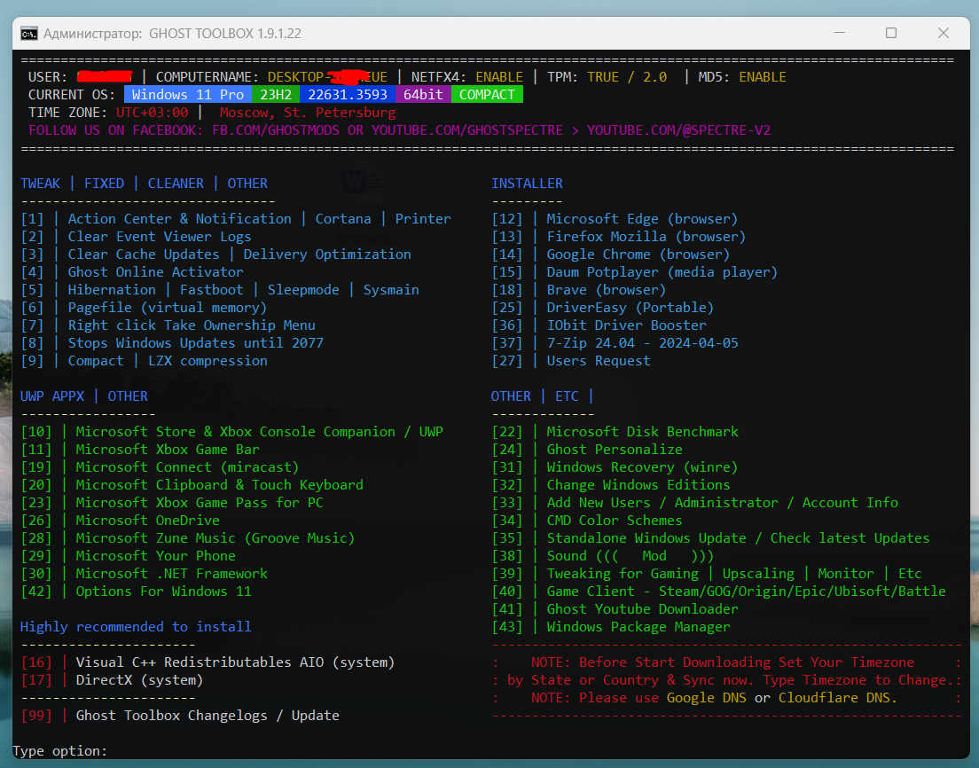Image resolution: width=979 pixels, height=768 pixels.
Task: Select the CMD Color Schemes entry
Action: click(x=614, y=521)
